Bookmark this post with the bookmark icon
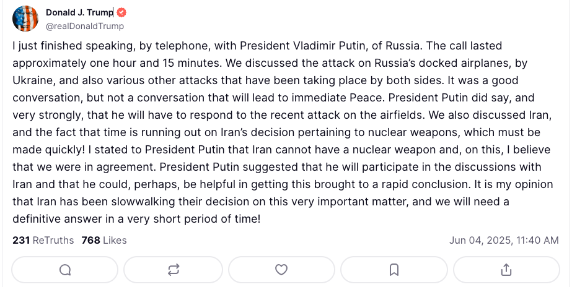 coord(394,270)
